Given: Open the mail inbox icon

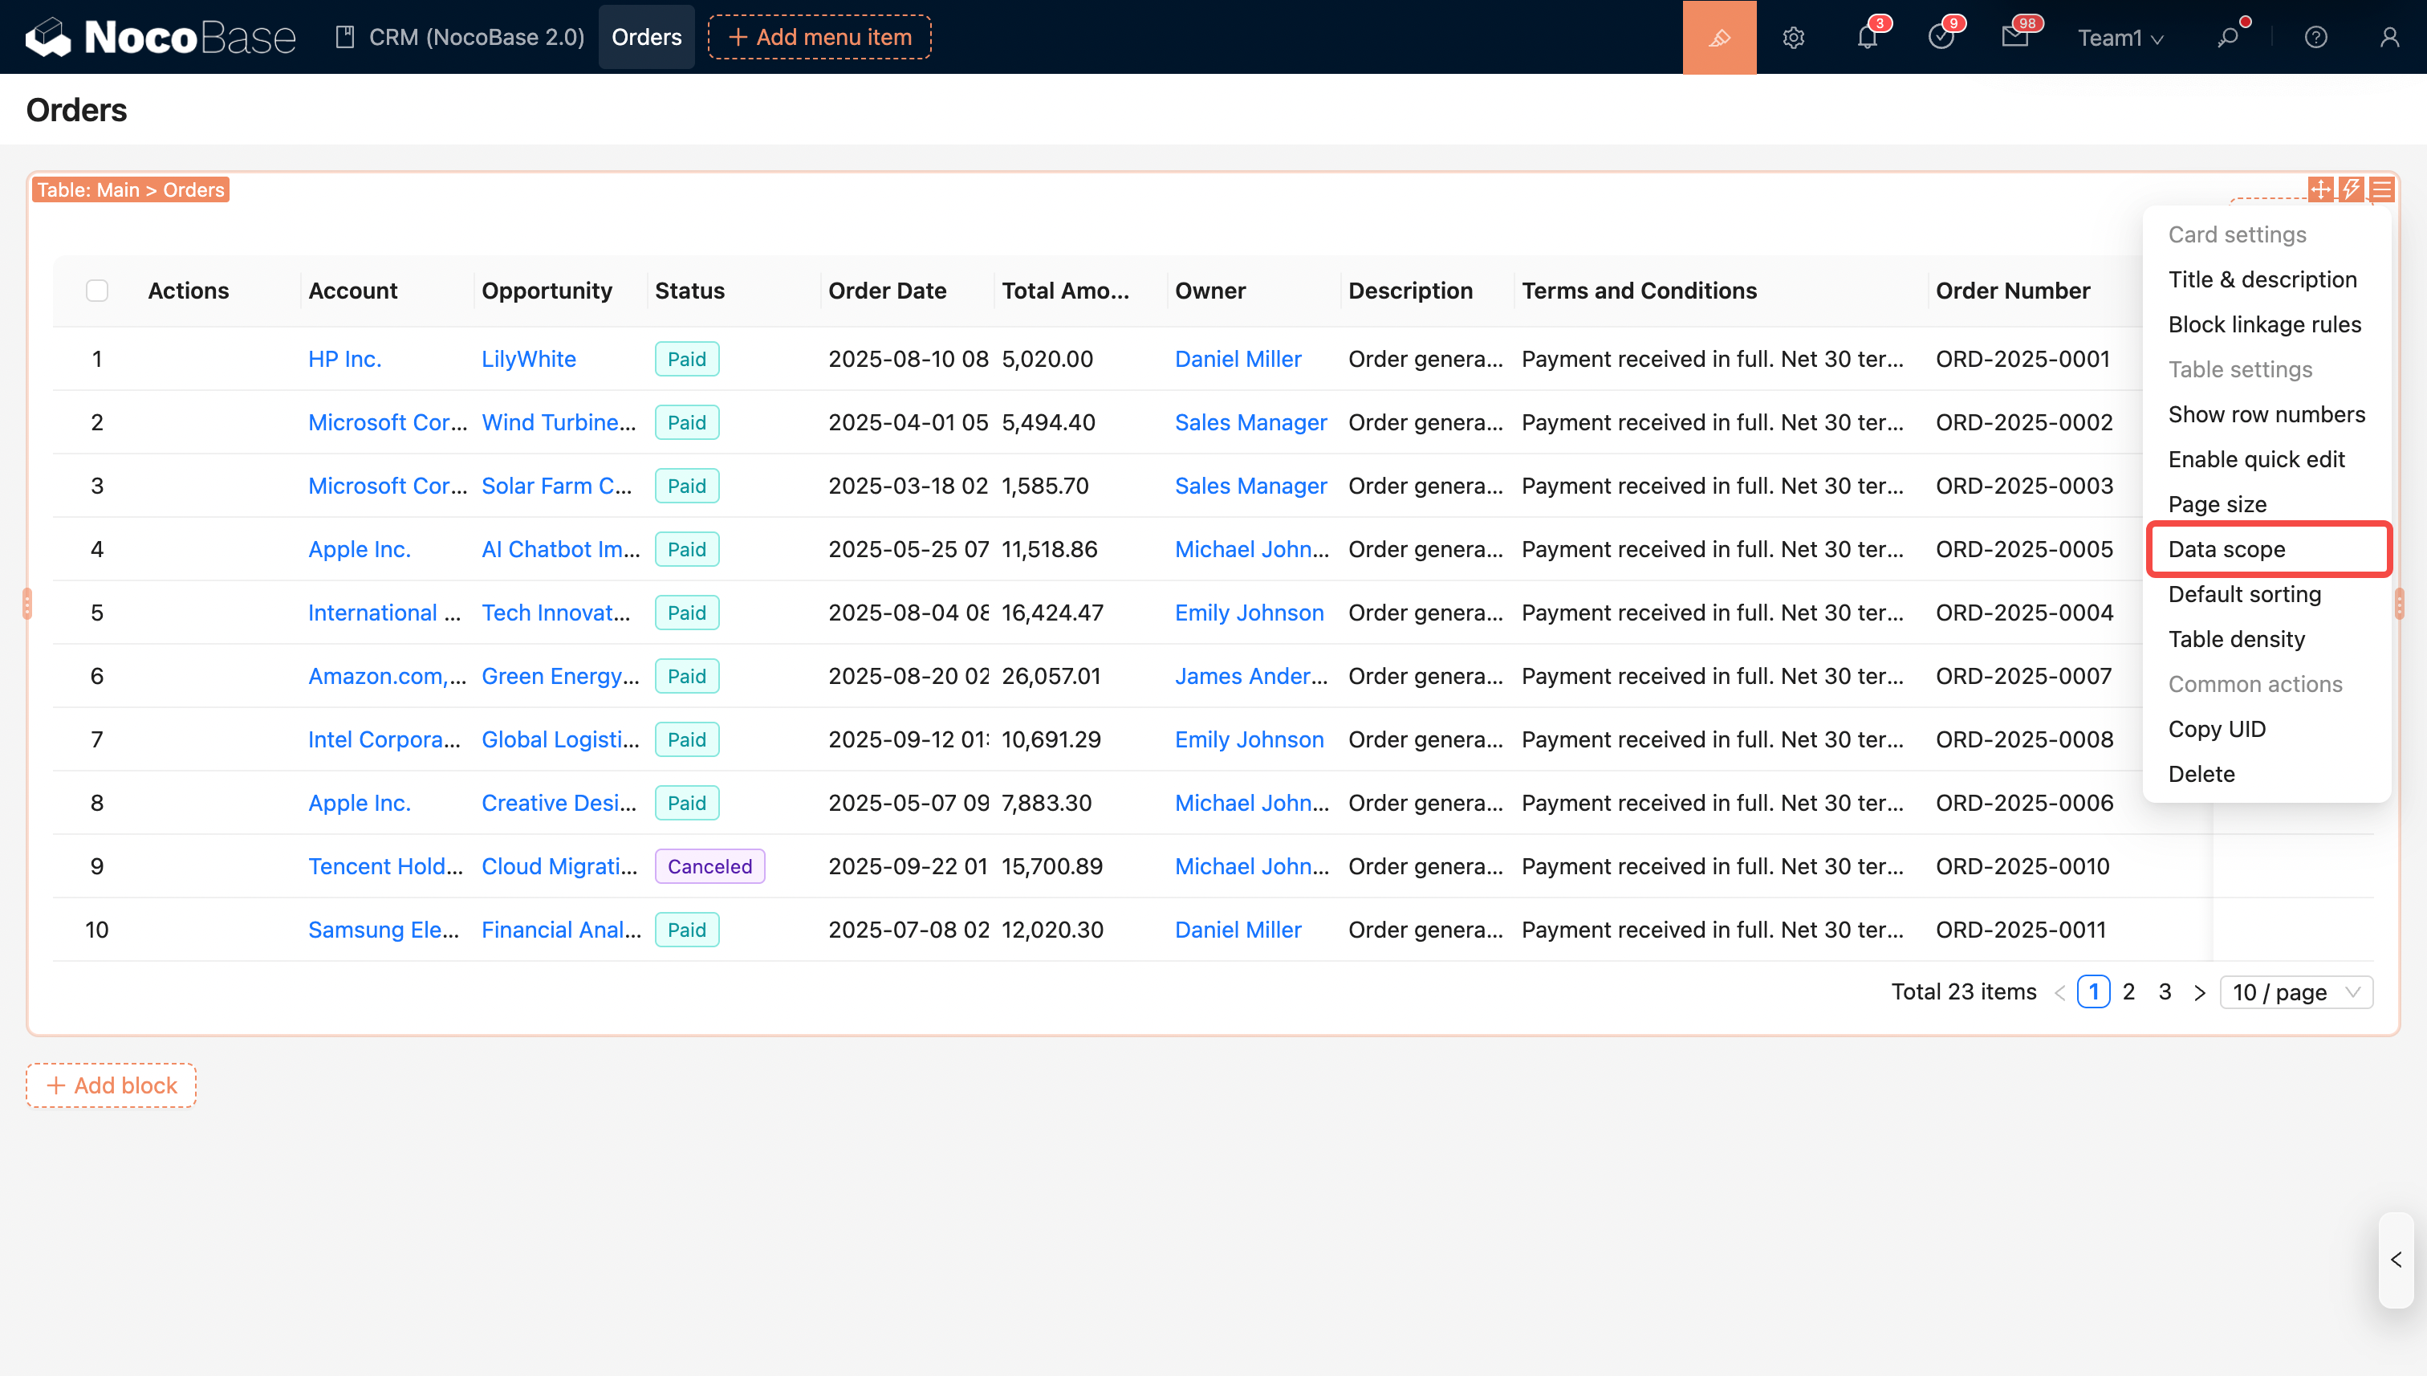Looking at the screenshot, I should click(2014, 37).
